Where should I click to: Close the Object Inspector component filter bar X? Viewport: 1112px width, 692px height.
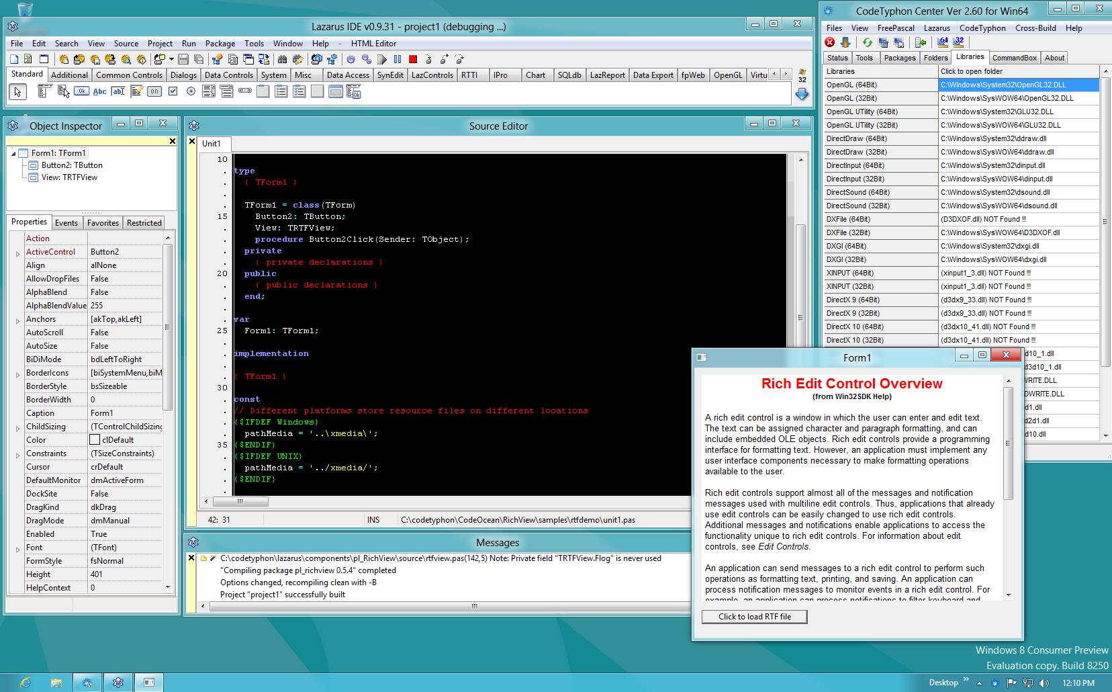tap(173, 141)
